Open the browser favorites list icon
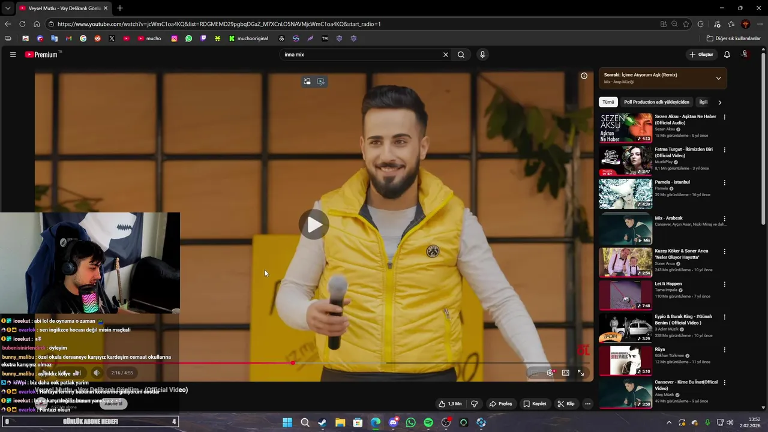The image size is (768, 432). click(x=731, y=24)
